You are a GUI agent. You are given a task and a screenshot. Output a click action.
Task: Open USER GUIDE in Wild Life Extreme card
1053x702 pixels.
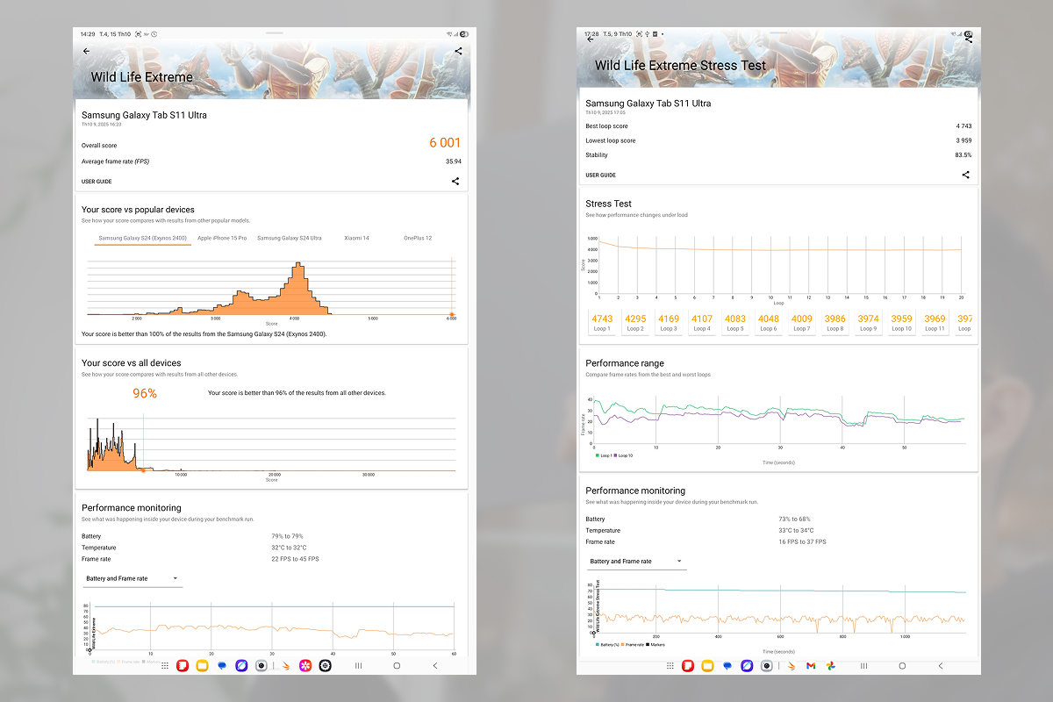pyautogui.click(x=97, y=182)
